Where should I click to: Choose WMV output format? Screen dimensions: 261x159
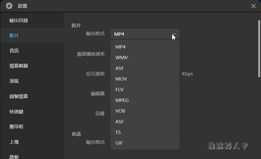[x=145, y=57]
